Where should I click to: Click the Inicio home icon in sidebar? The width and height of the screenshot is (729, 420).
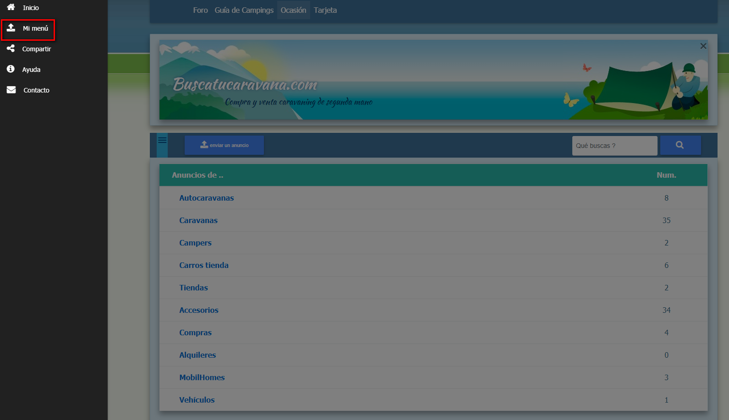coord(11,7)
